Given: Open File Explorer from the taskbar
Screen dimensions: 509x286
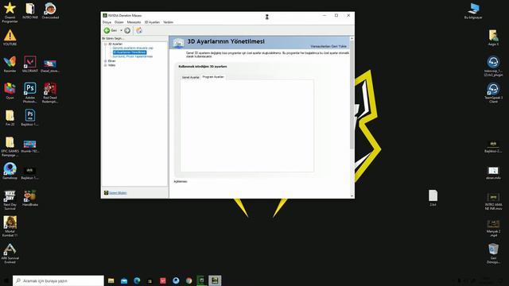Looking at the screenshot, I should (111, 280).
